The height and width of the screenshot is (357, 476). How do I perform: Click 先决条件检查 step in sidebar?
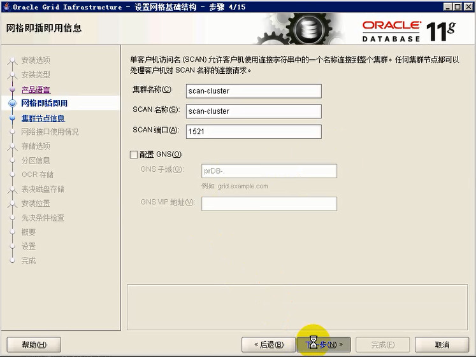pyautogui.click(x=43, y=218)
